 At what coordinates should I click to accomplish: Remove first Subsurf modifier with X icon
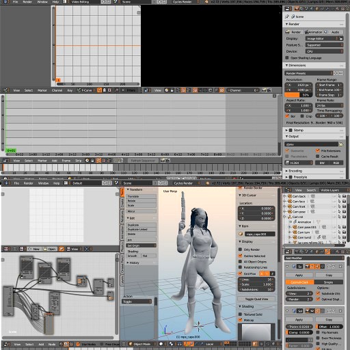(x=340, y=266)
